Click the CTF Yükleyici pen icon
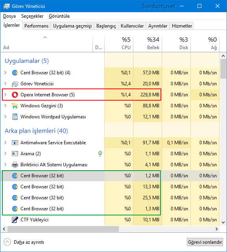This screenshot has width=227, height=252. (x=15, y=220)
